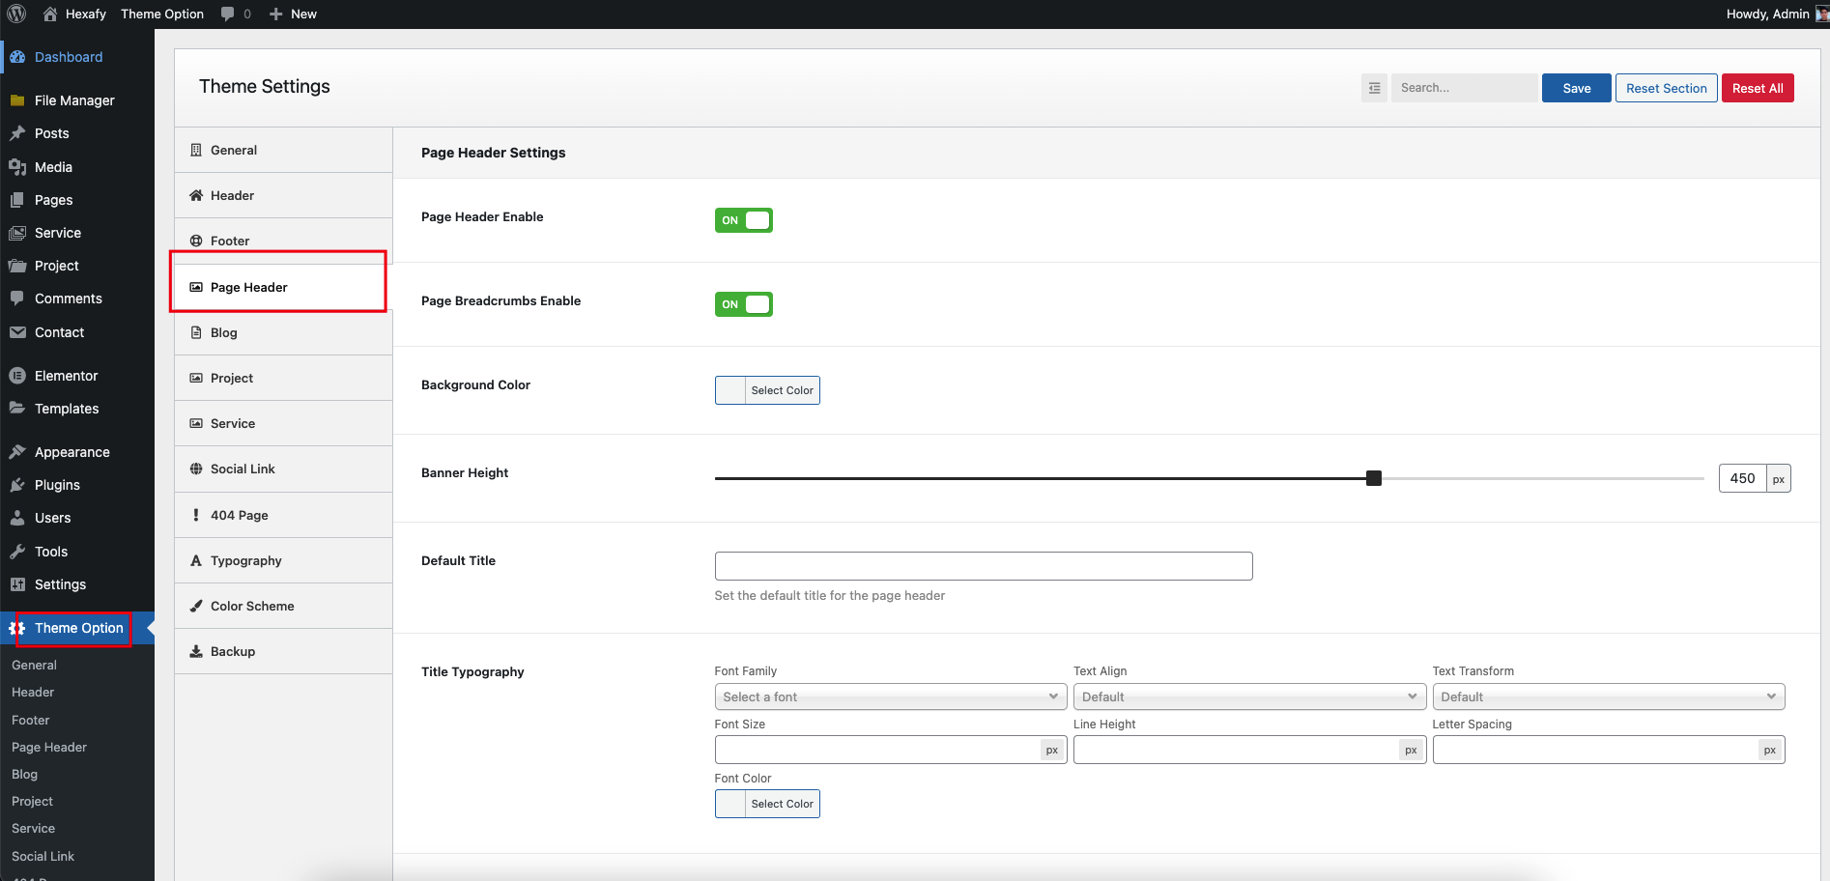This screenshot has height=881, width=1830.
Task: Open the Social Link submenu link in sidebar
Action: tap(43, 856)
